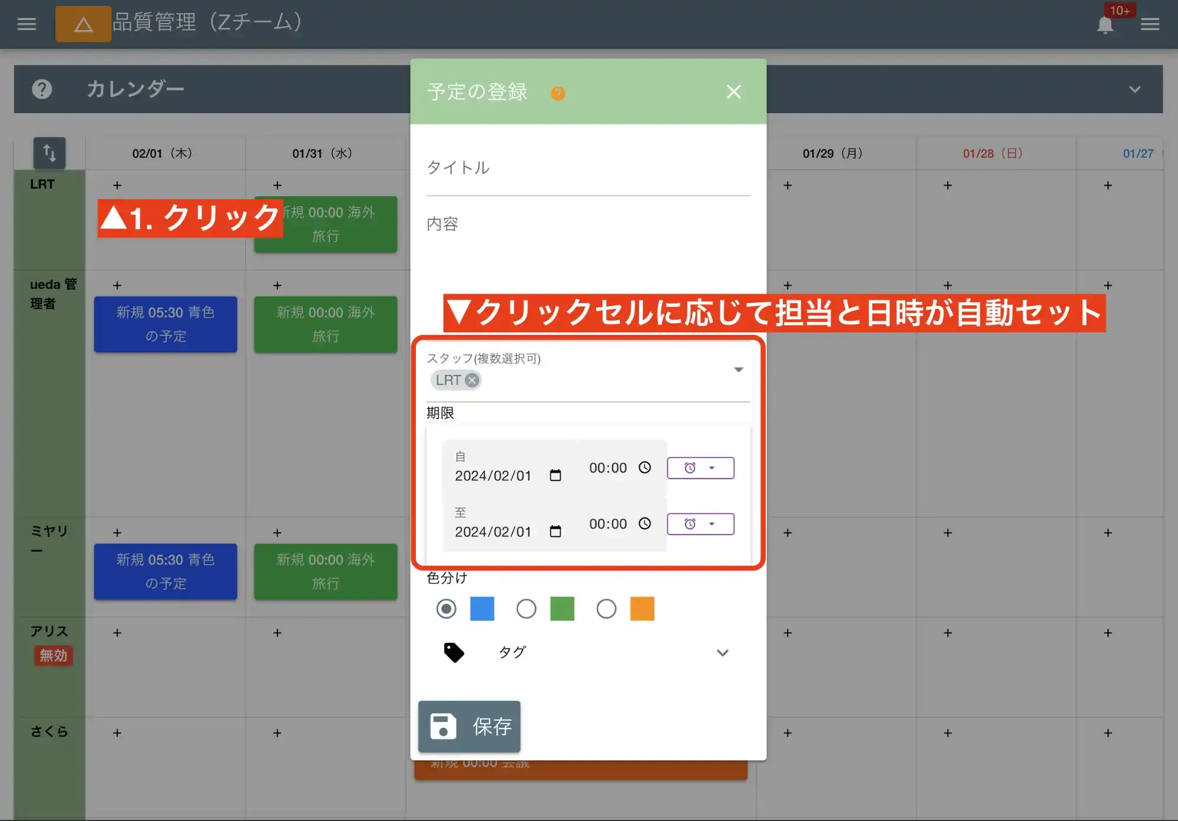Expand the タグ section chevron

[723, 653]
